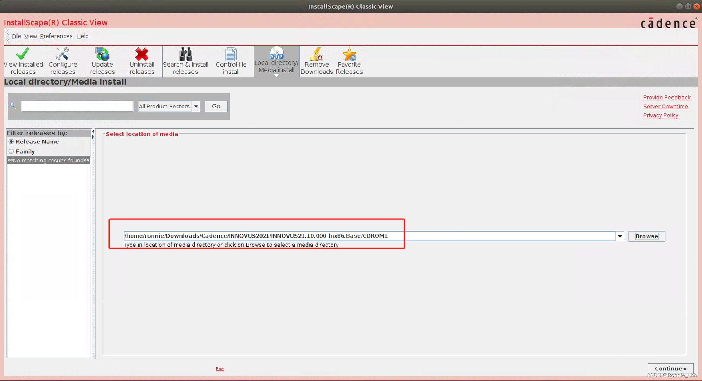Open Configure releases tool
702x381 pixels.
point(62,61)
